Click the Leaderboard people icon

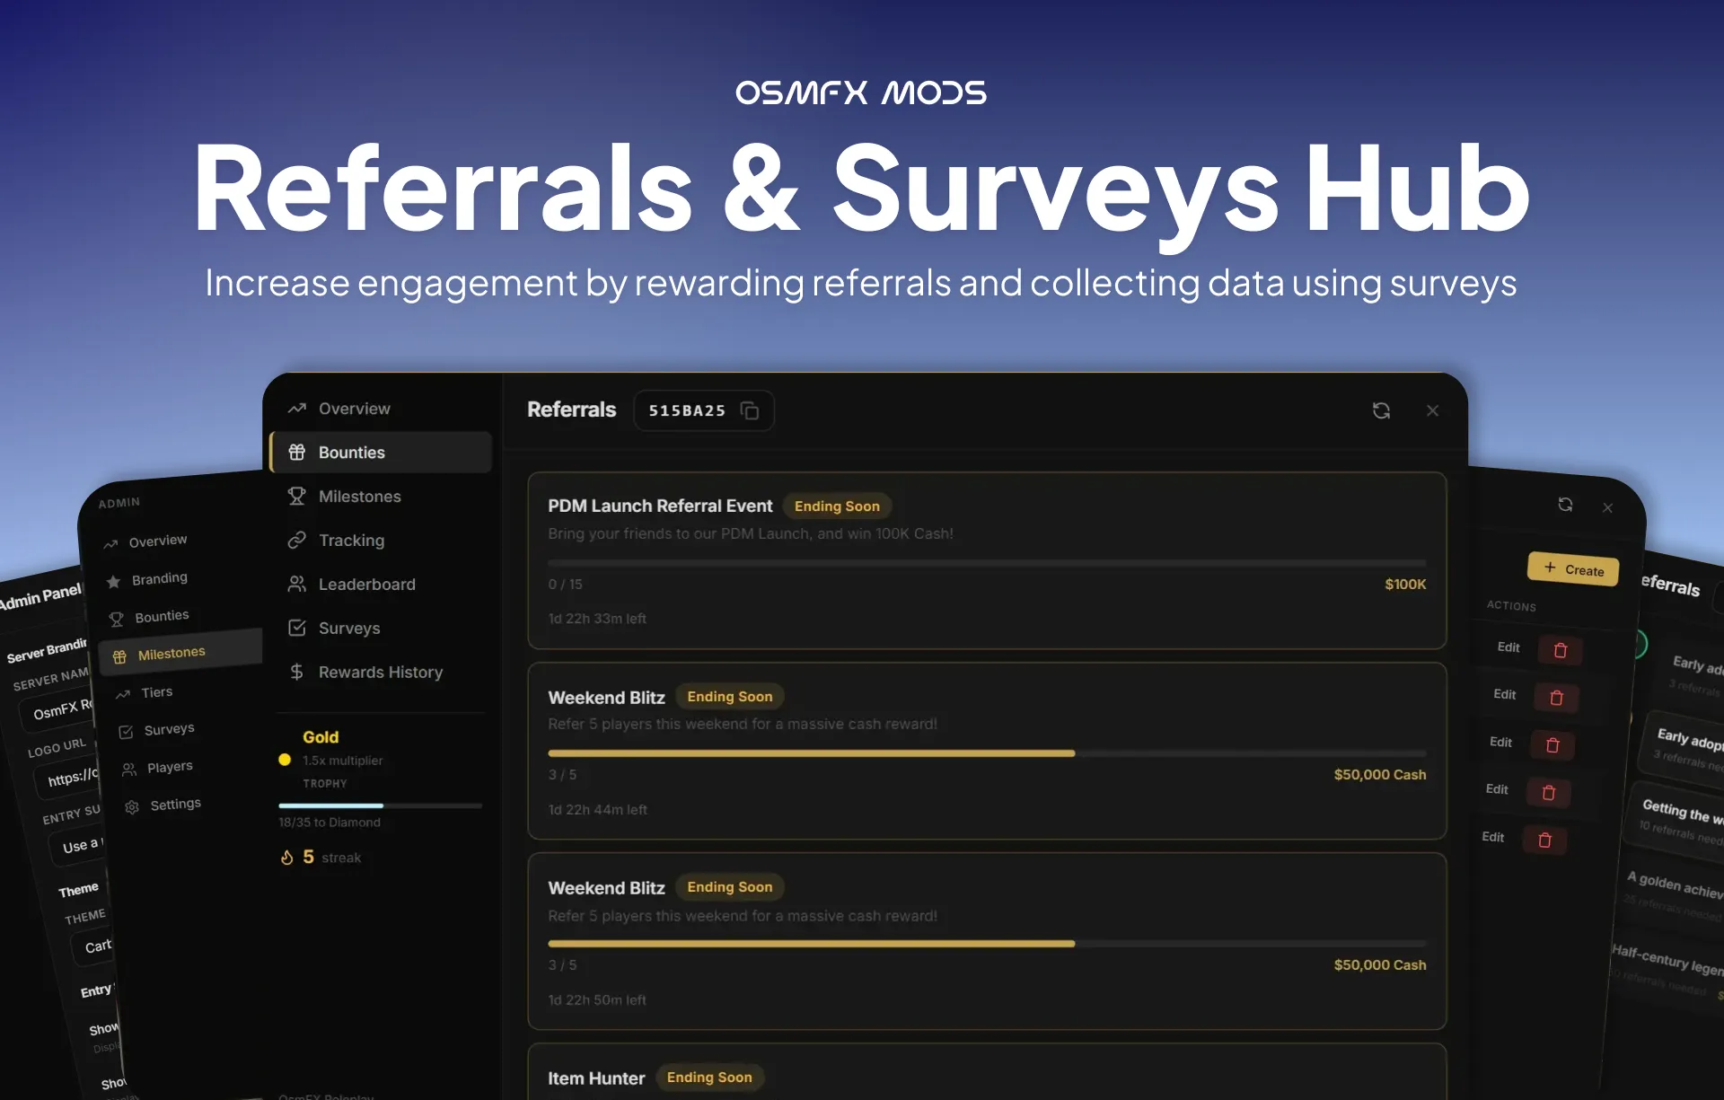[297, 585]
